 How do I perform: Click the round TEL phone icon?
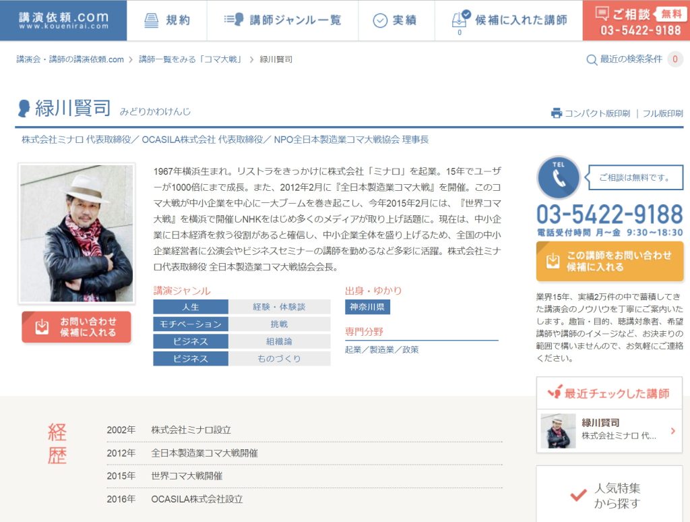click(x=559, y=177)
